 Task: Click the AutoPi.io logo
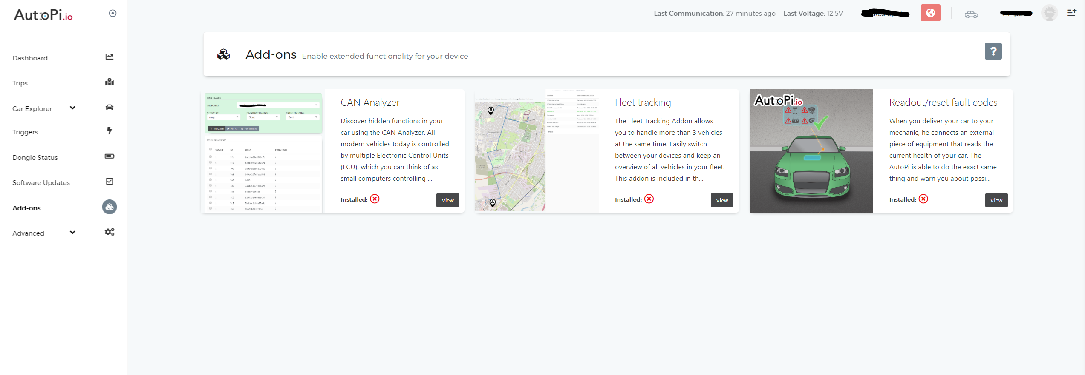(43, 15)
